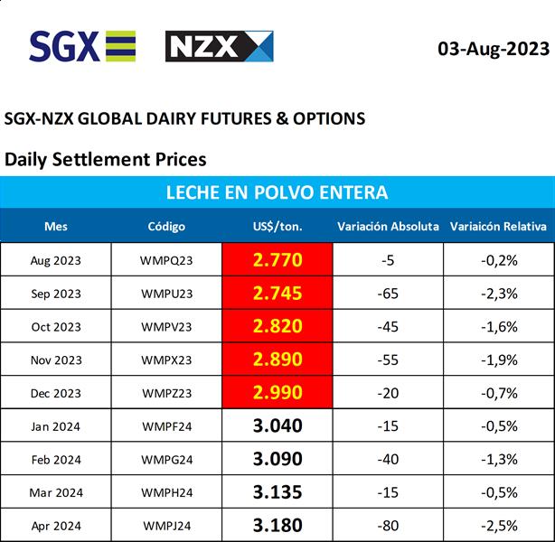Click the Mes column header
The height and width of the screenshot is (542, 555).
55,226
